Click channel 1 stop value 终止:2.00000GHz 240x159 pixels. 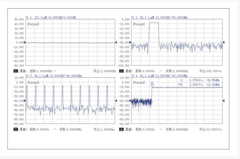[x=105, y=71]
